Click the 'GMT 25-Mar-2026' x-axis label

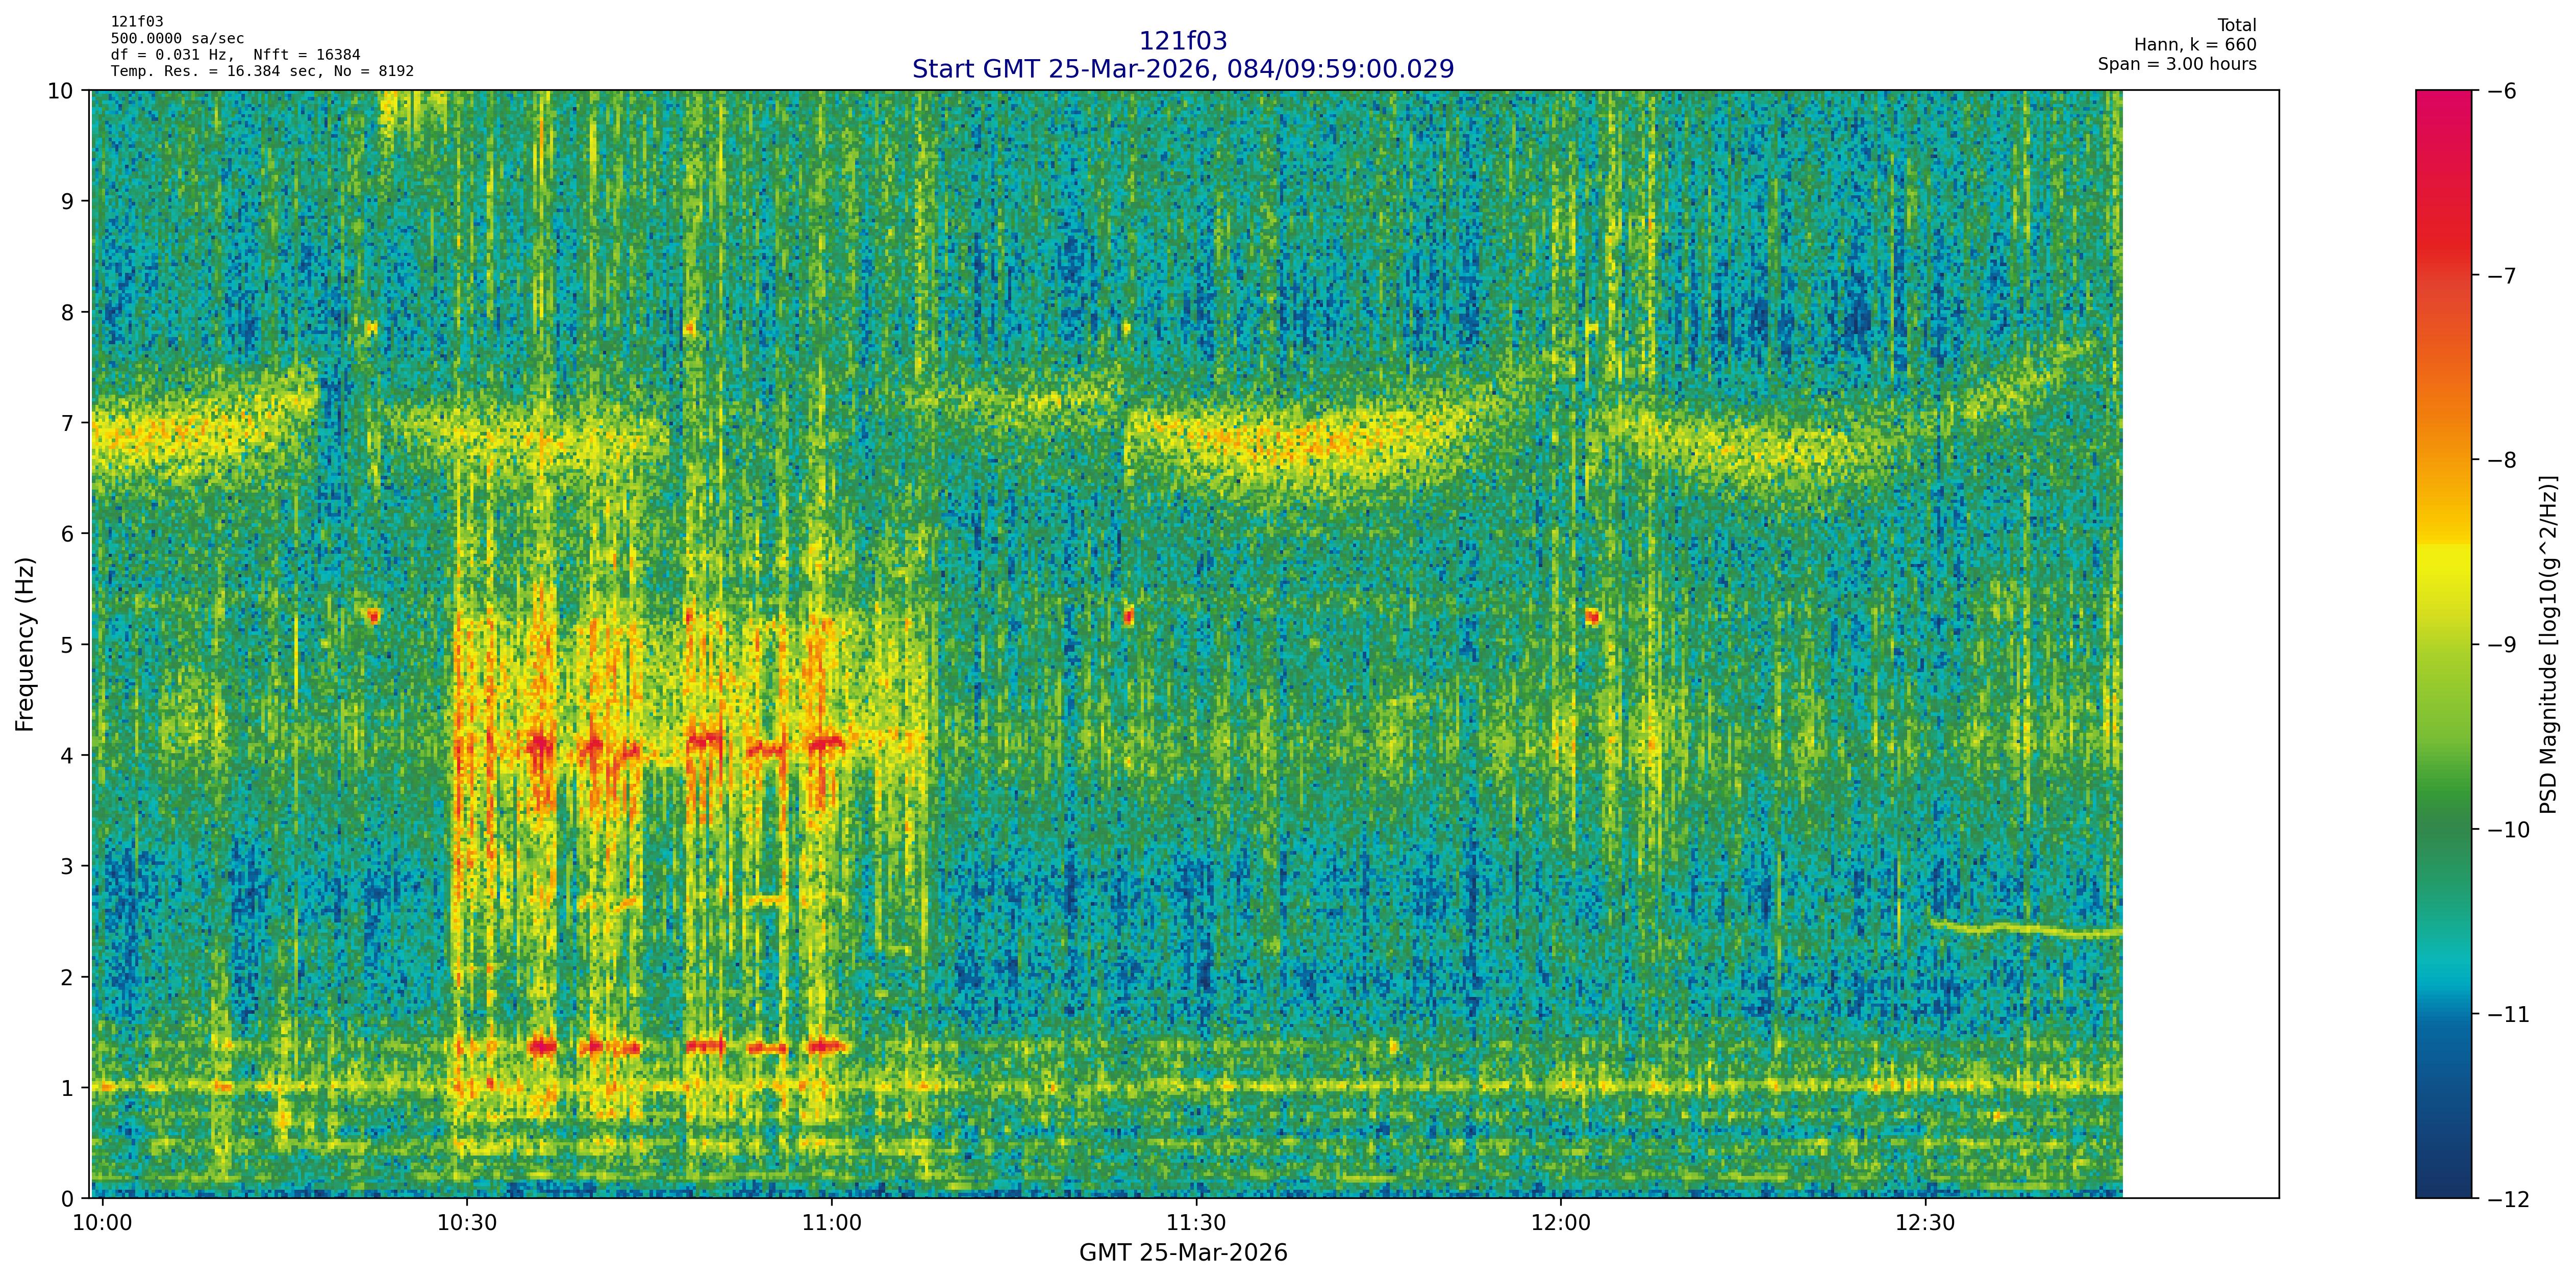(x=1182, y=1253)
